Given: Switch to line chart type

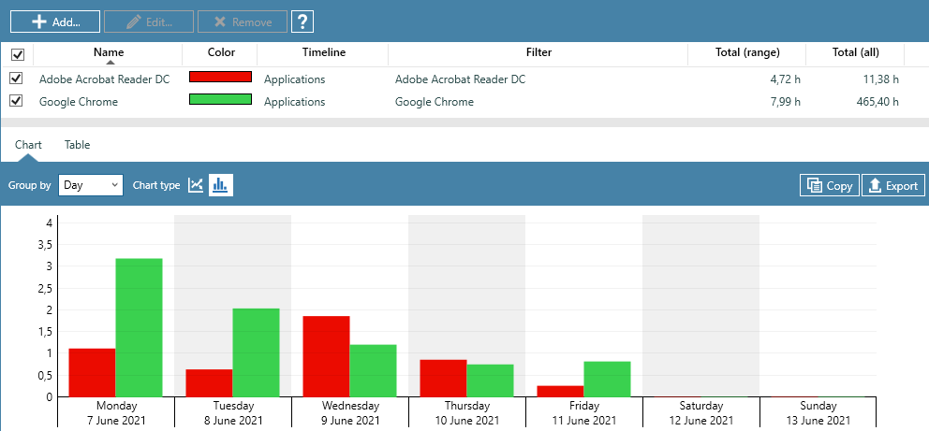Looking at the screenshot, I should coord(196,185).
